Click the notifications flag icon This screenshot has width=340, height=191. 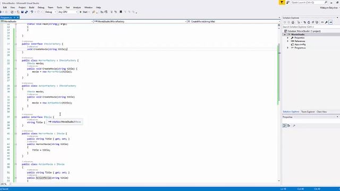(x=282, y=2)
